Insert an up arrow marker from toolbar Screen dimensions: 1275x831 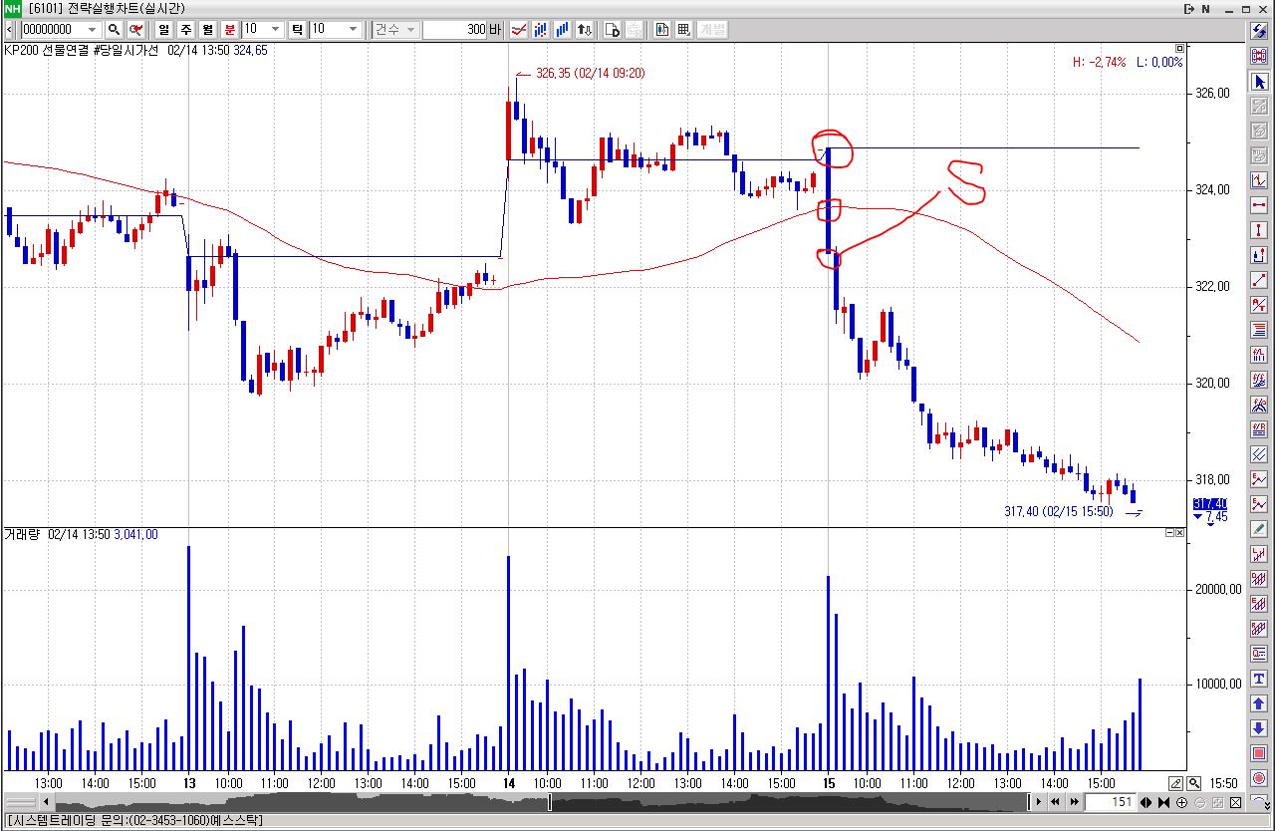(x=1259, y=703)
